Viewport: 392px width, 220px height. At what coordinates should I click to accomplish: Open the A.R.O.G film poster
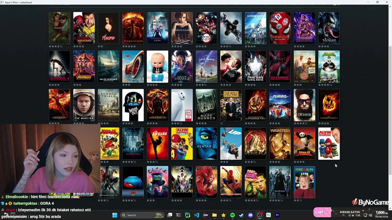(255, 144)
